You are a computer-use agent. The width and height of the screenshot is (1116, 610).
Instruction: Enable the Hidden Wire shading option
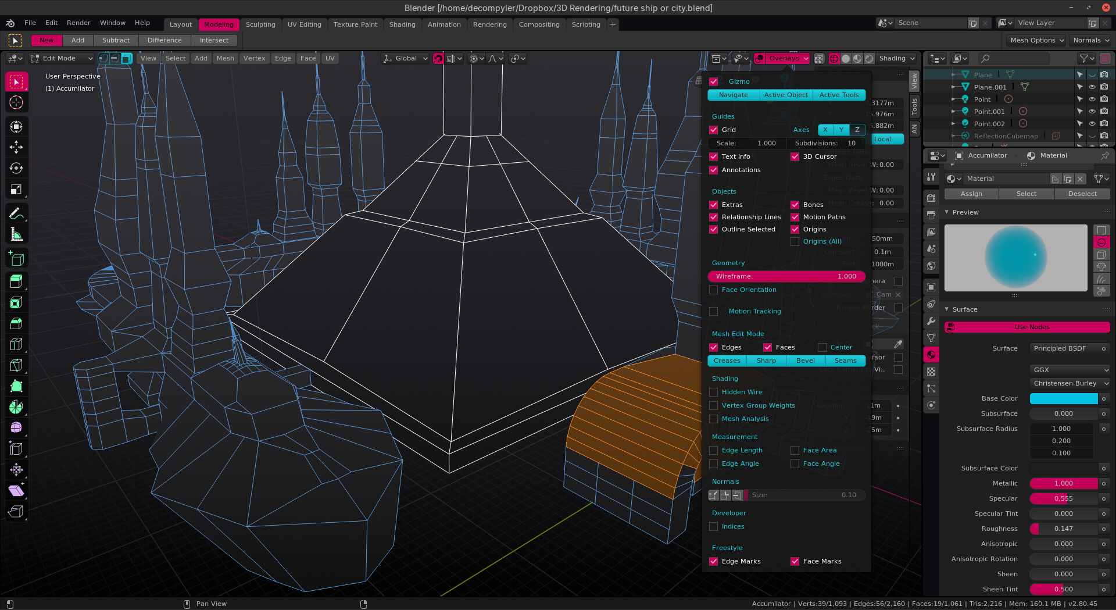point(713,393)
